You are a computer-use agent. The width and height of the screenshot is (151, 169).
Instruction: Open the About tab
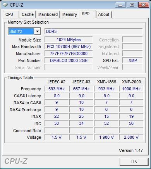click(x=104, y=14)
